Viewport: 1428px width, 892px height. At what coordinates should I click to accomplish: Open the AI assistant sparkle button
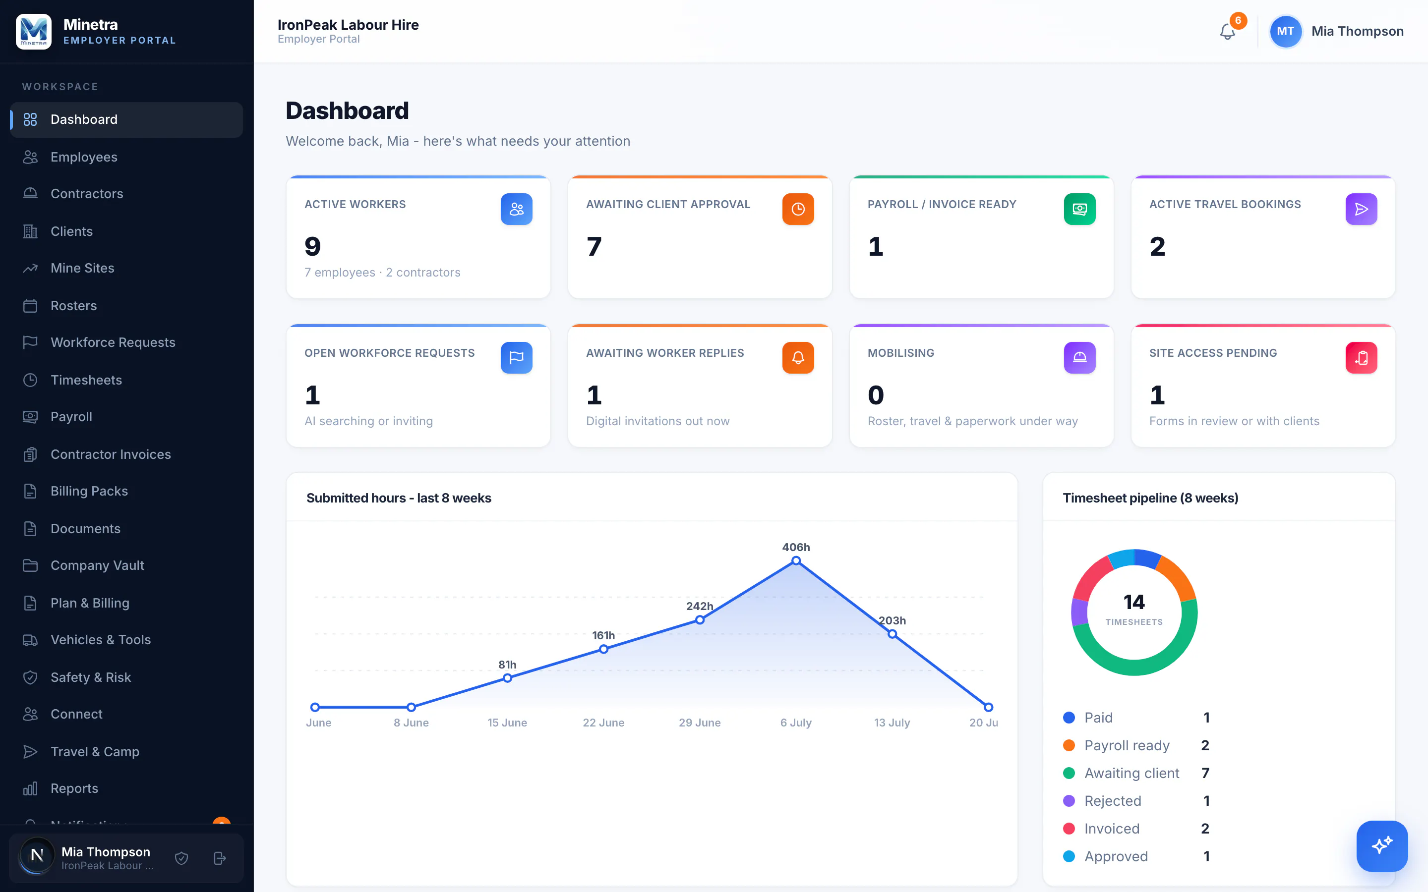click(1382, 845)
